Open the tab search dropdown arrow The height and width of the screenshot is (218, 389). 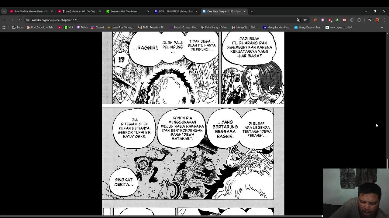click(4, 11)
